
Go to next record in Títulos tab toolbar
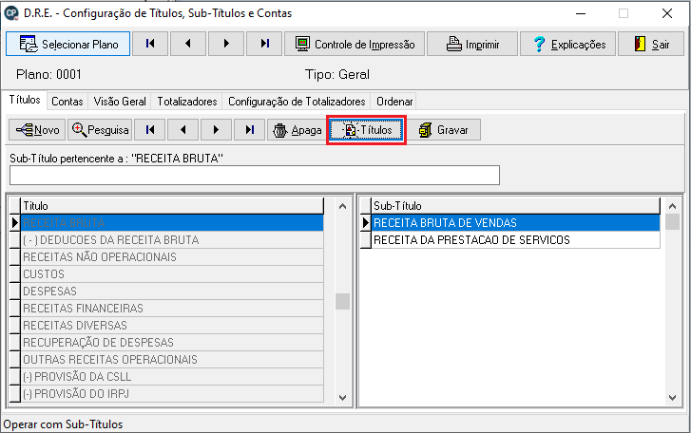pyautogui.click(x=216, y=130)
